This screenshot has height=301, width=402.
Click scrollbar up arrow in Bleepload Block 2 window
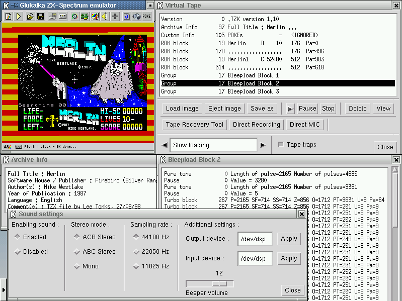(395, 169)
